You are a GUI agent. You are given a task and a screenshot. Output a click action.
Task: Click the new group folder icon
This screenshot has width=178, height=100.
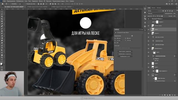click(x=170, y=95)
